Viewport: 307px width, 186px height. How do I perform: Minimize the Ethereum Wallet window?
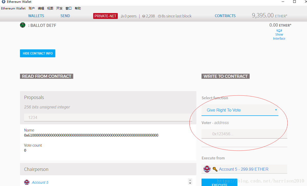coord(283,2)
